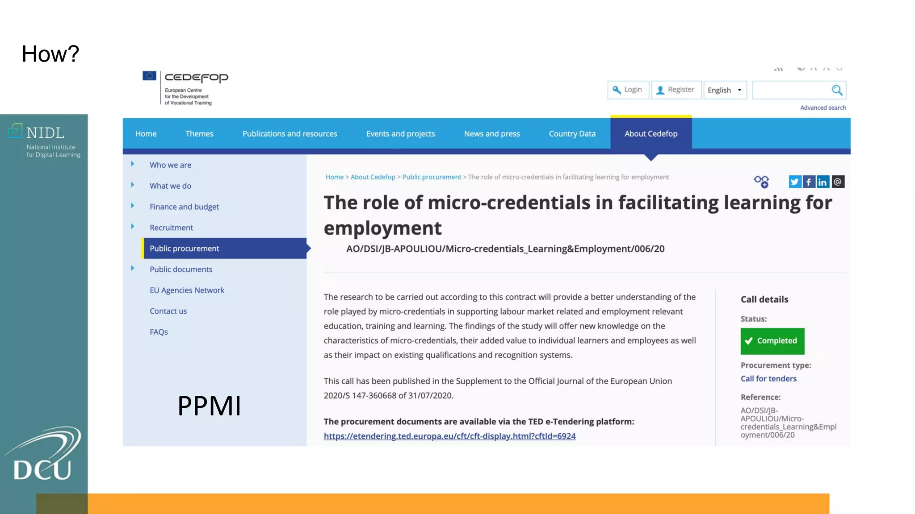The height and width of the screenshot is (514, 915).
Task: Open the Country Data tab
Action: 572,134
